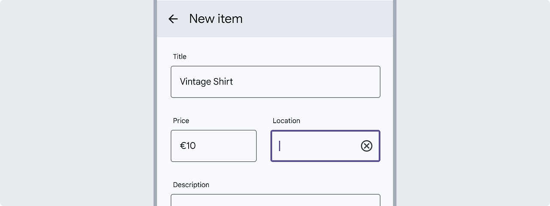
Task: Click the phone frame's left border
Action: pyautogui.click(x=155, y=103)
